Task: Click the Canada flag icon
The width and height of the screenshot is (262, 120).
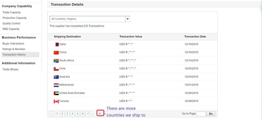Action: (x=56, y=101)
